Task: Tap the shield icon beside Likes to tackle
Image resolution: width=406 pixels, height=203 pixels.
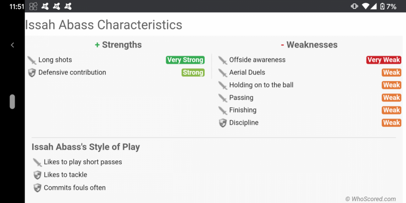Action: [x=37, y=175]
